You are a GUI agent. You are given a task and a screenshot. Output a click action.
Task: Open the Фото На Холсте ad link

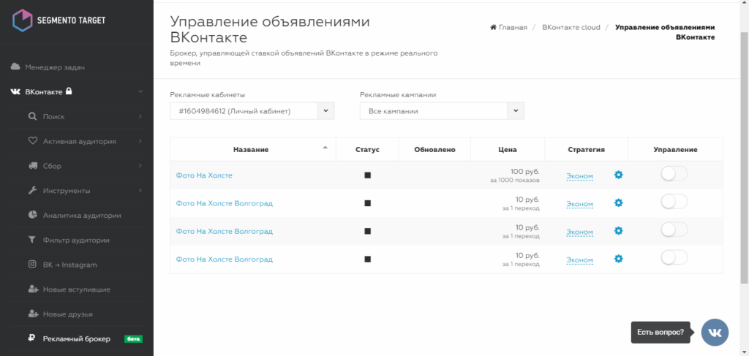[204, 175]
